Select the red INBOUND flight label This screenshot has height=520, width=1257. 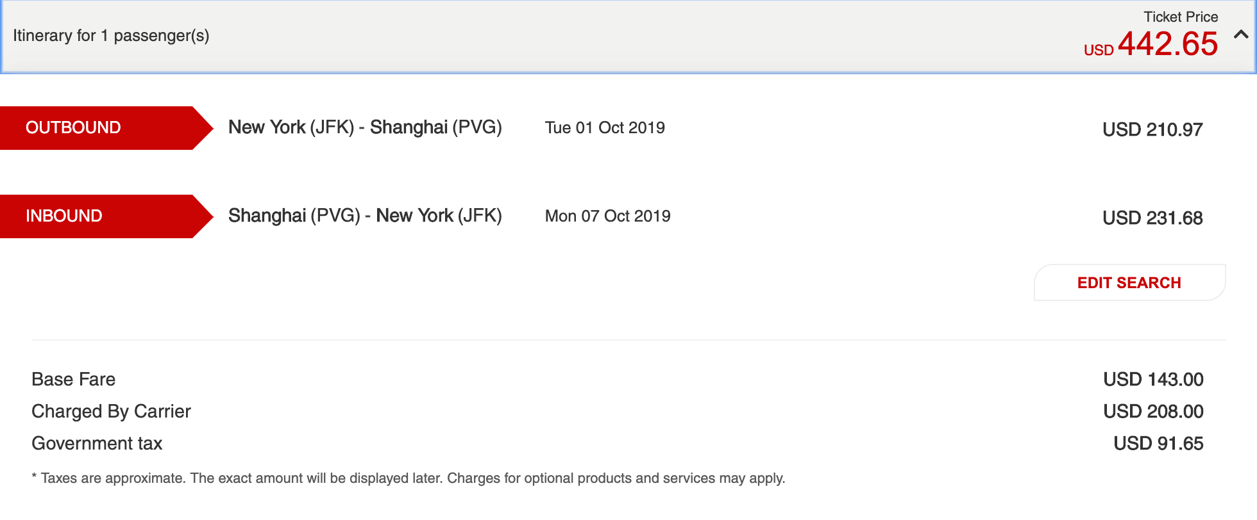pyautogui.click(x=96, y=216)
